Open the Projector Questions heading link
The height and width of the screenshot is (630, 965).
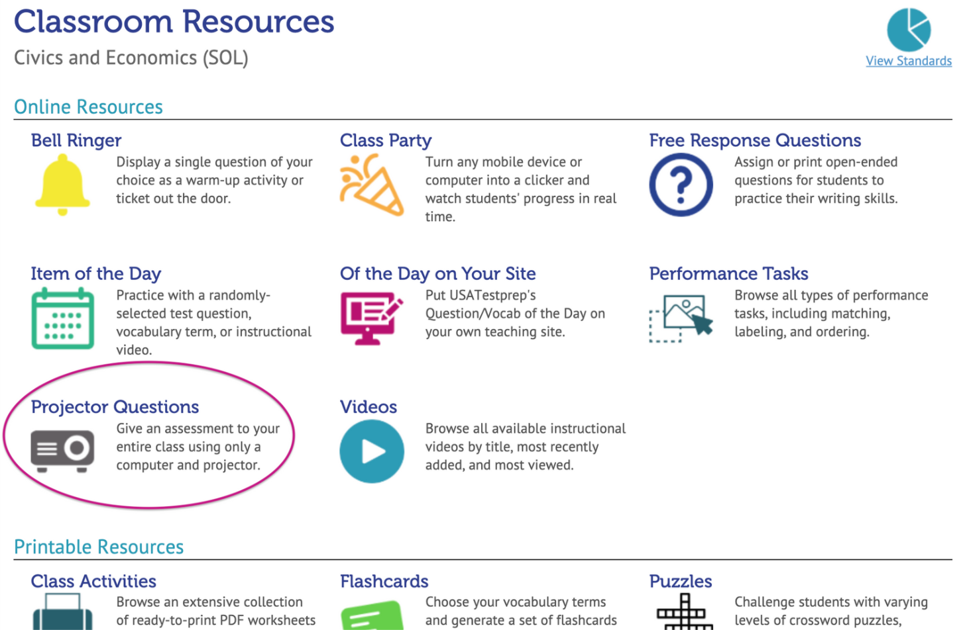(115, 406)
